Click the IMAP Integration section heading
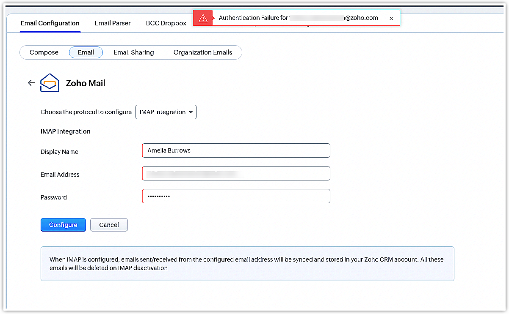The image size is (509, 314). click(66, 131)
